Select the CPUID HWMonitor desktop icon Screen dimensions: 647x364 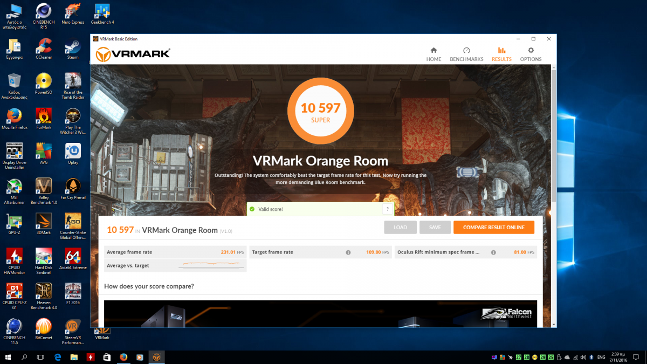click(x=15, y=262)
